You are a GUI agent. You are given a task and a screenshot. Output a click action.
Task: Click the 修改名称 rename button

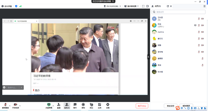[171, 106]
